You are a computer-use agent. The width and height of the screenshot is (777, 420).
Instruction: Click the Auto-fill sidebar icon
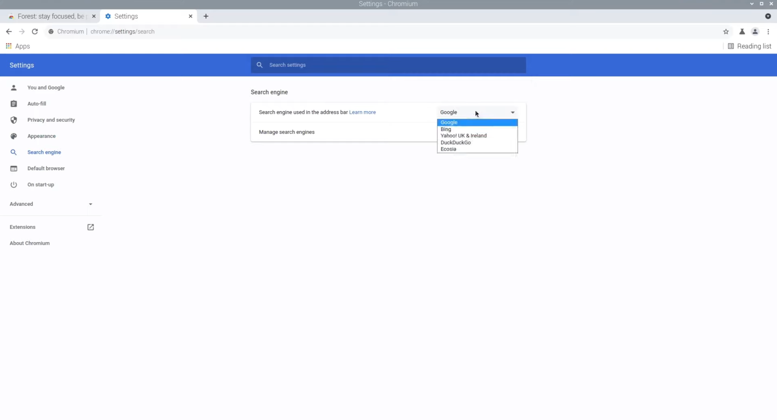pyautogui.click(x=14, y=104)
